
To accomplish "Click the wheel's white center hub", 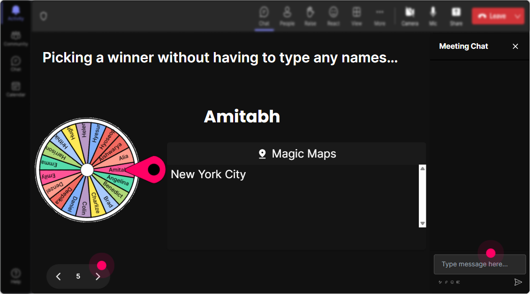I will (x=87, y=170).
